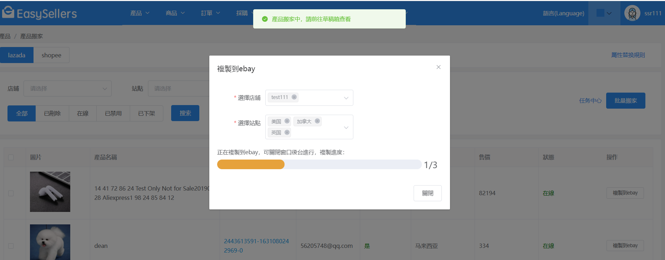Open the 屬性替換規則 link
This screenshot has height=260, width=665.
click(x=628, y=55)
